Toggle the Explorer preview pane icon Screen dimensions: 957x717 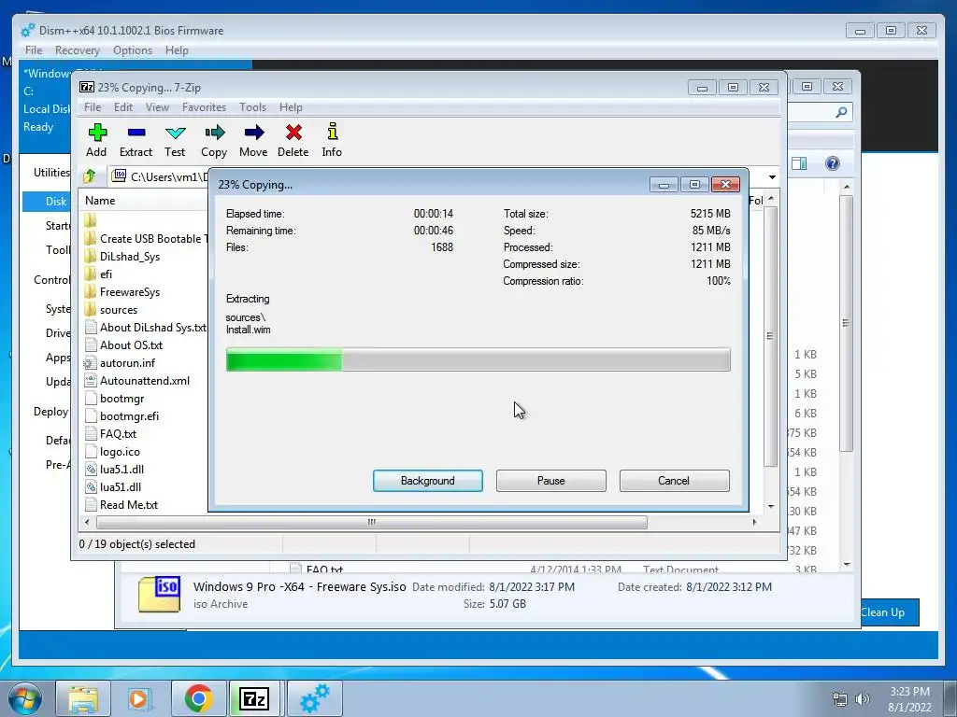tap(799, 163)
